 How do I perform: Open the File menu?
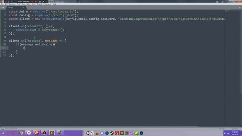pos(2,4)
